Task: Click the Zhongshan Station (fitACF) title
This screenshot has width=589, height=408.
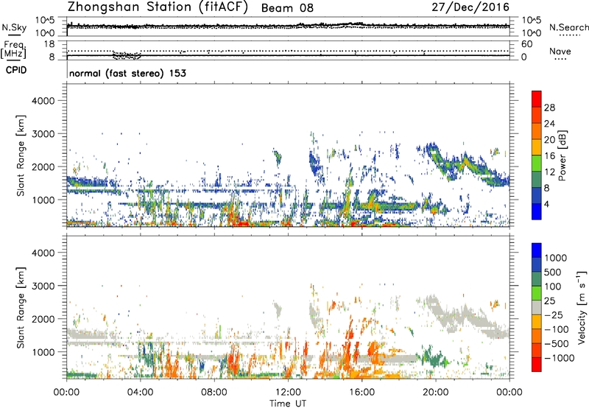Action: point(158,7)
